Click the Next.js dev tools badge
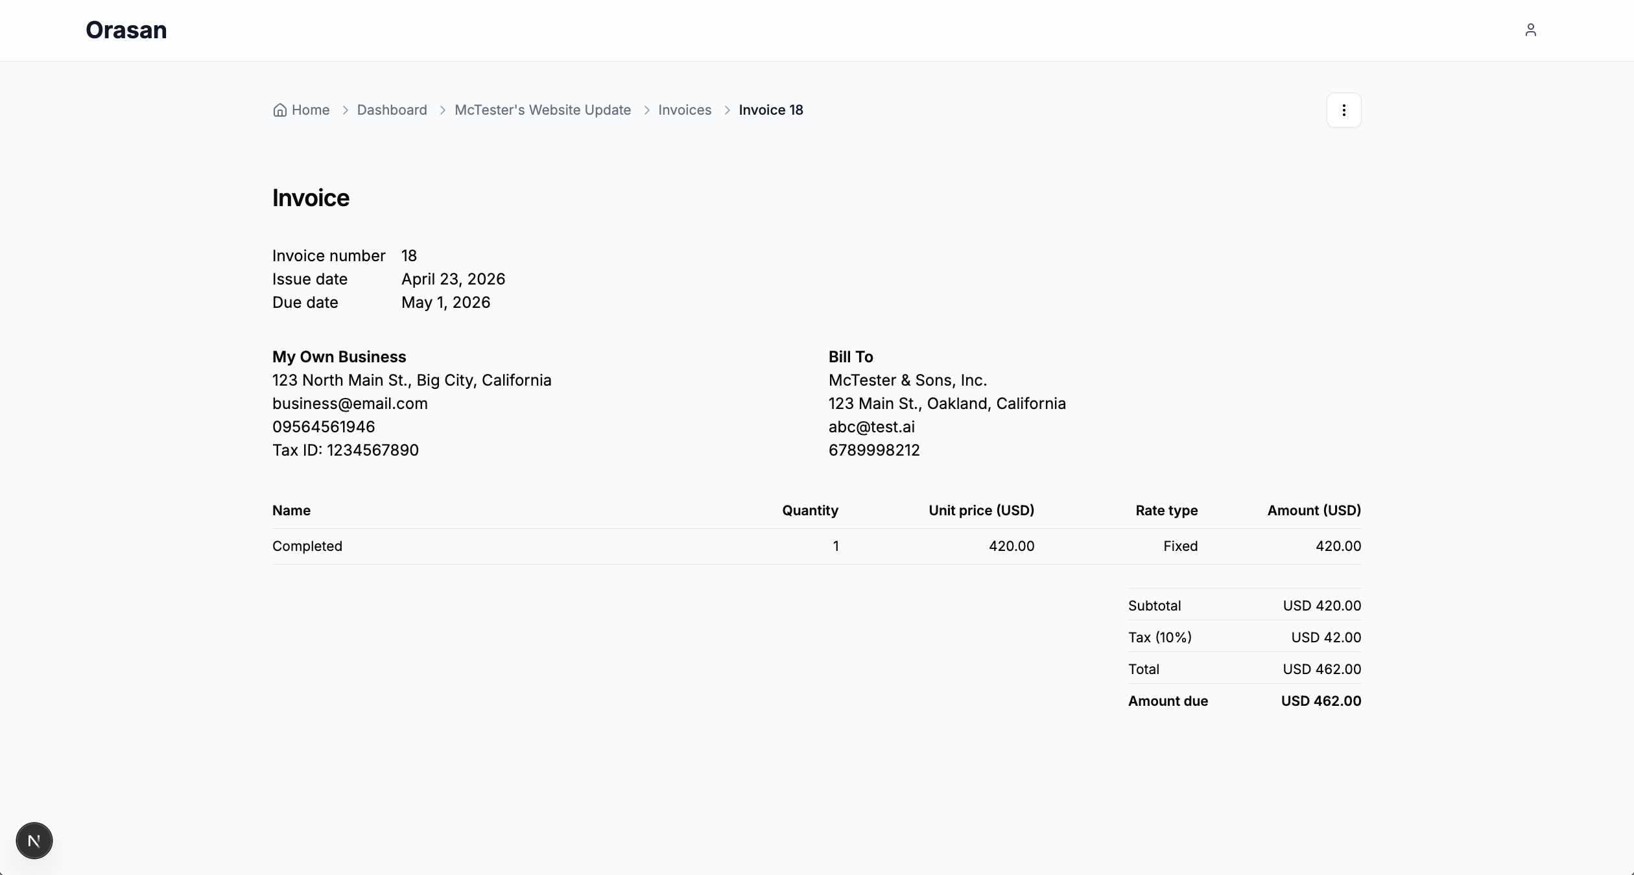This screenshot has height=875, width=1634. tap(34, 841)
